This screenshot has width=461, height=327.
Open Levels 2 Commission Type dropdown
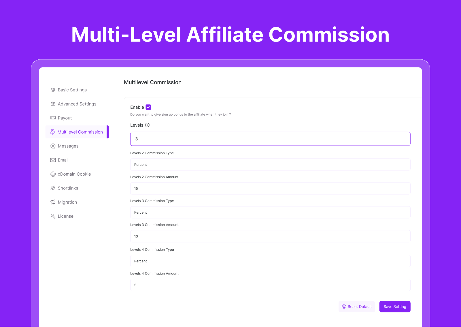270,165
